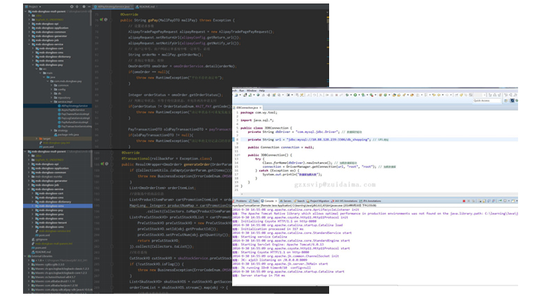The height and width of the screenshot is (298, 546).
Task: Click the locate-opened-file target icon in Project panel
Action: pos(72,6)
